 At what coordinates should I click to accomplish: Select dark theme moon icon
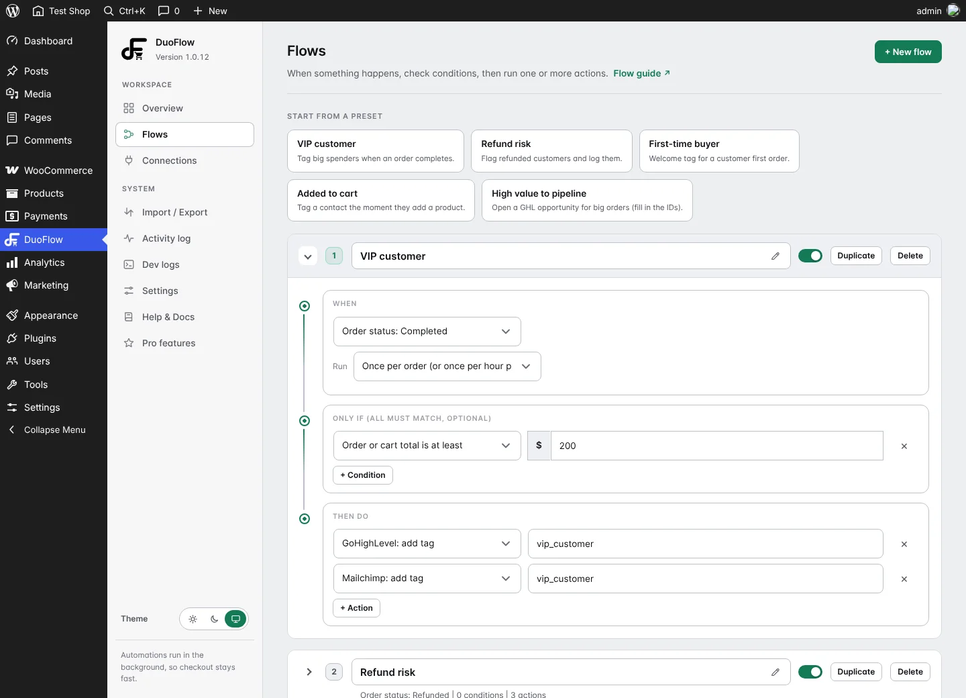click(x=214, y=619)
